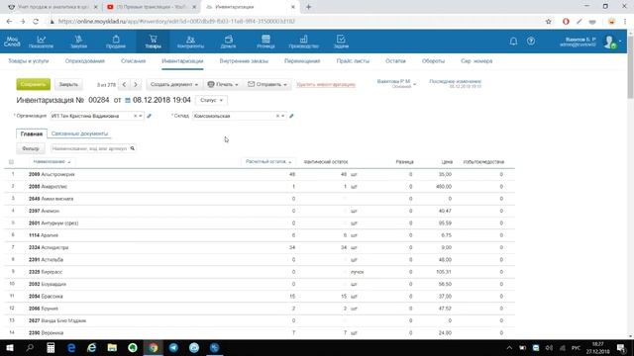Open the Розница section in the top bar
This screenshot has height=356, width=634.
[x=265, y=42]
